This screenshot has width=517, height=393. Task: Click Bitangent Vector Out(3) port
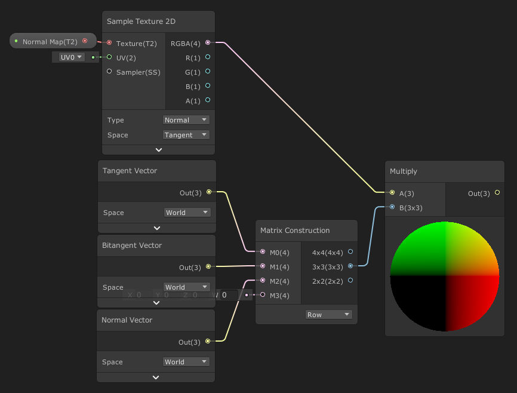point(208,266)
